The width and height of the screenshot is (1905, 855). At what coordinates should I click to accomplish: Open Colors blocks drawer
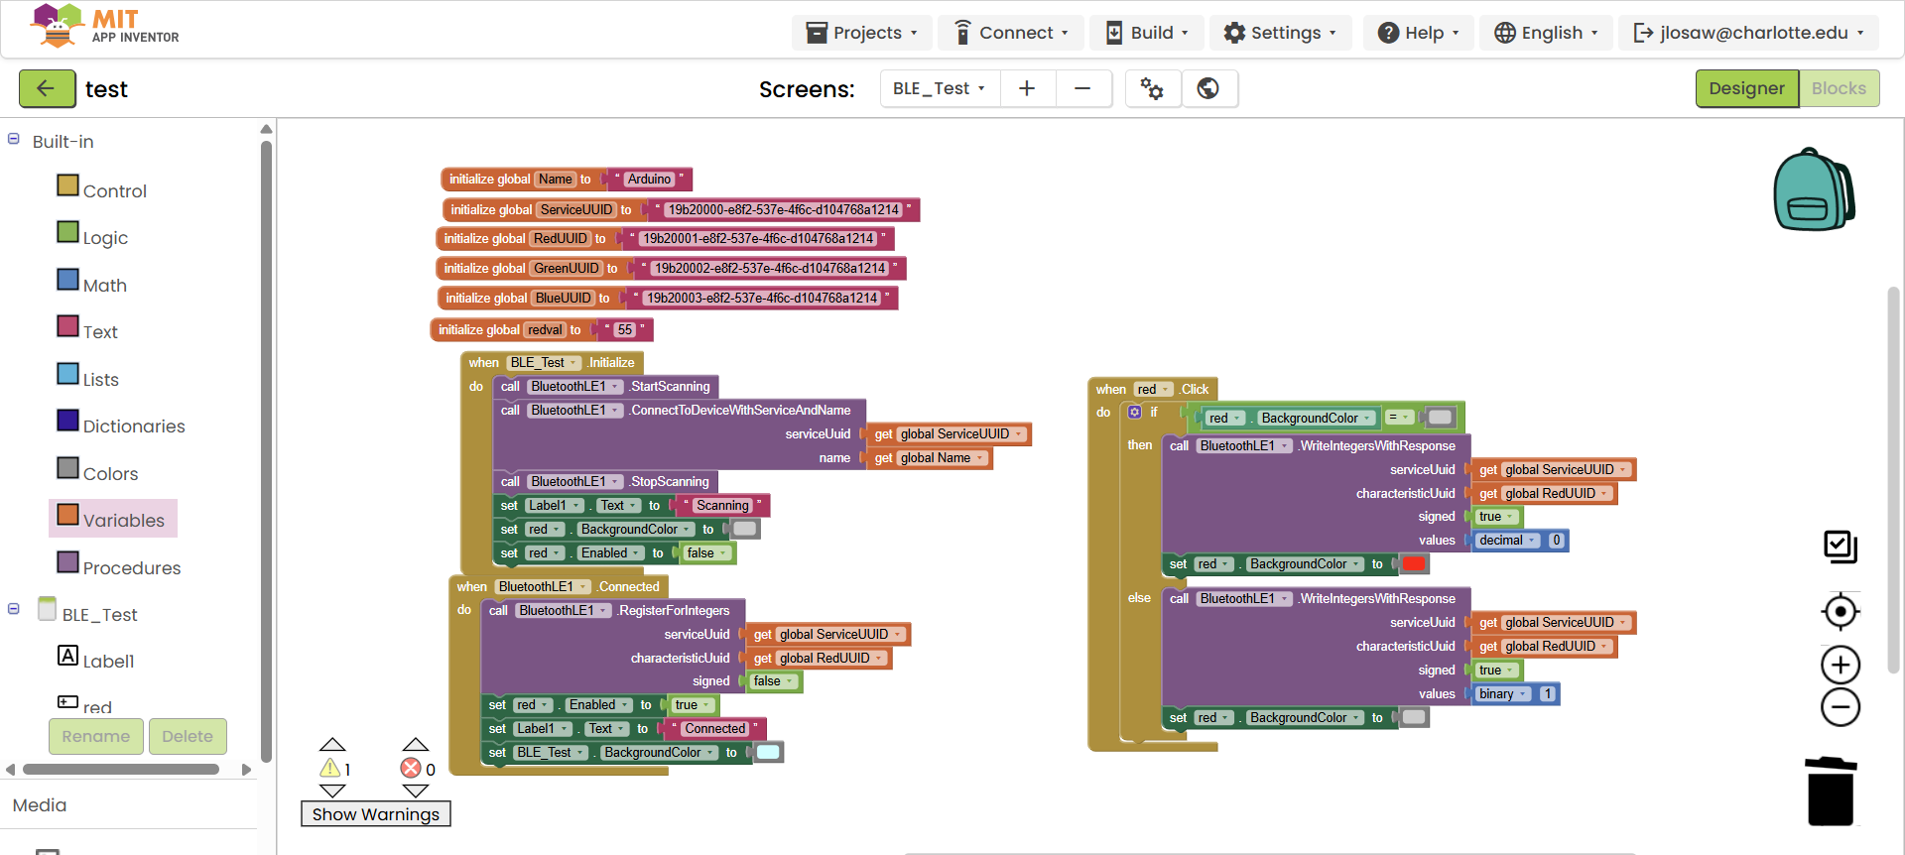click(98, 473)
